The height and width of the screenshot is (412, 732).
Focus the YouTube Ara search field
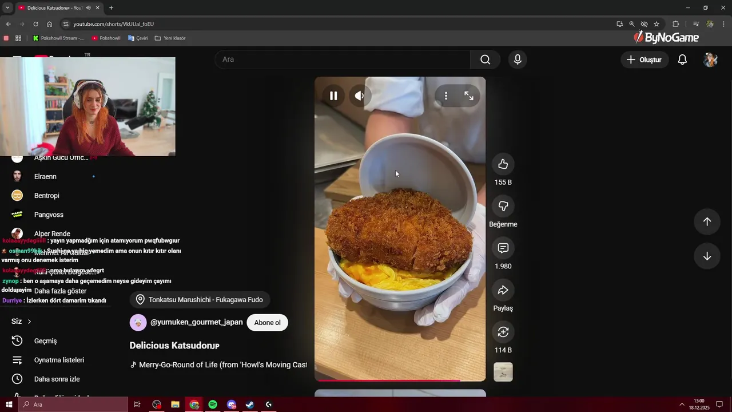(x=343, y=60)
